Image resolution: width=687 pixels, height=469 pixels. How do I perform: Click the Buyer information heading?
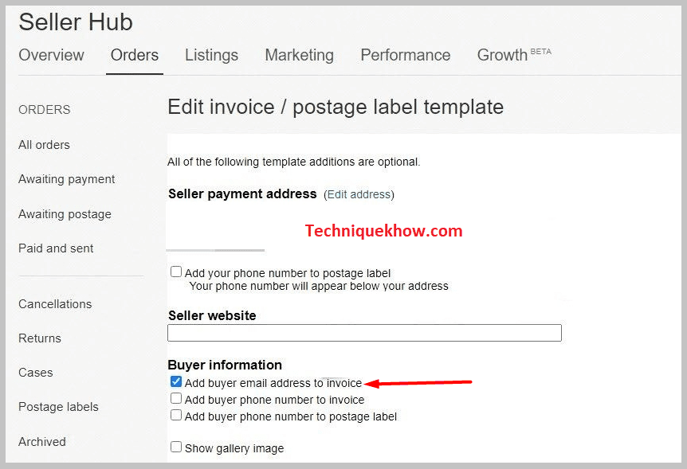[225, 365]
